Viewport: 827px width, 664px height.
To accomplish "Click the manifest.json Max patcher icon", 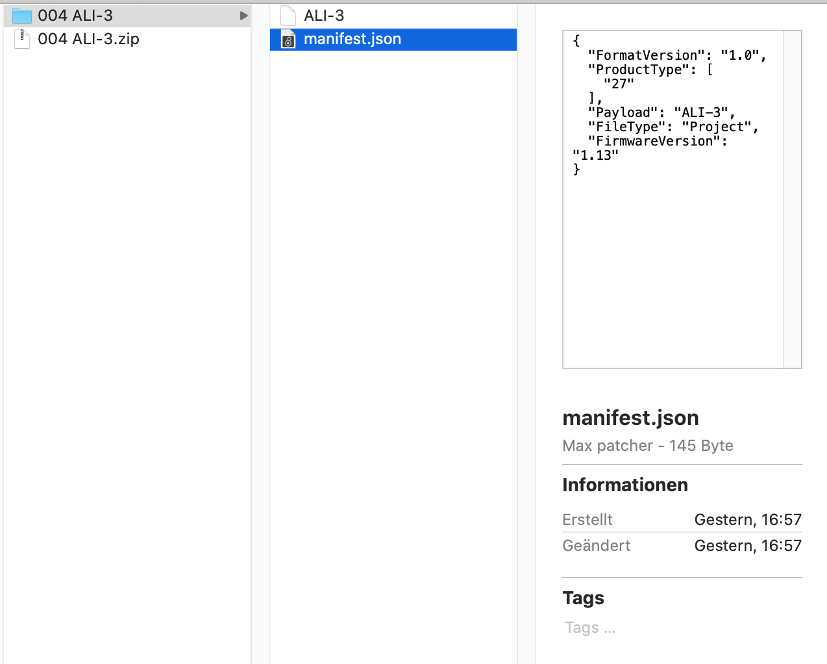I will pyautogui.click(x=288, y=40).
